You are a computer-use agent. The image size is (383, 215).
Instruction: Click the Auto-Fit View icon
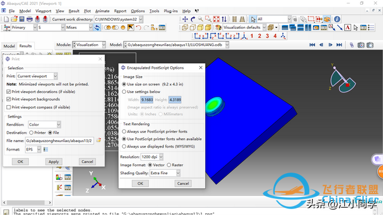click(216, 19)
